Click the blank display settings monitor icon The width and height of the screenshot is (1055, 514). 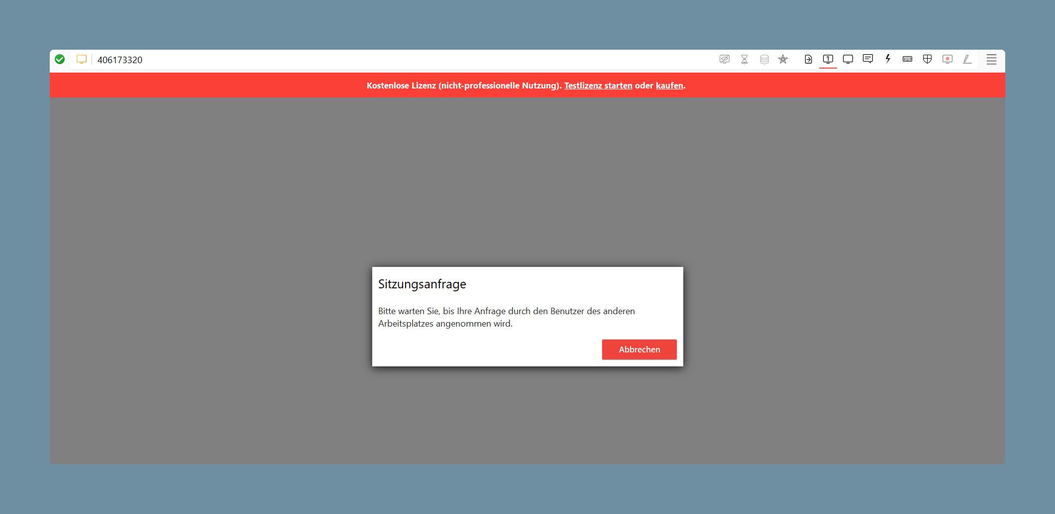(x=848, y=59)
